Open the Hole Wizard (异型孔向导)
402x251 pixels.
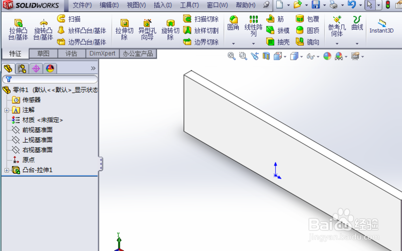[x=147, y=30]
